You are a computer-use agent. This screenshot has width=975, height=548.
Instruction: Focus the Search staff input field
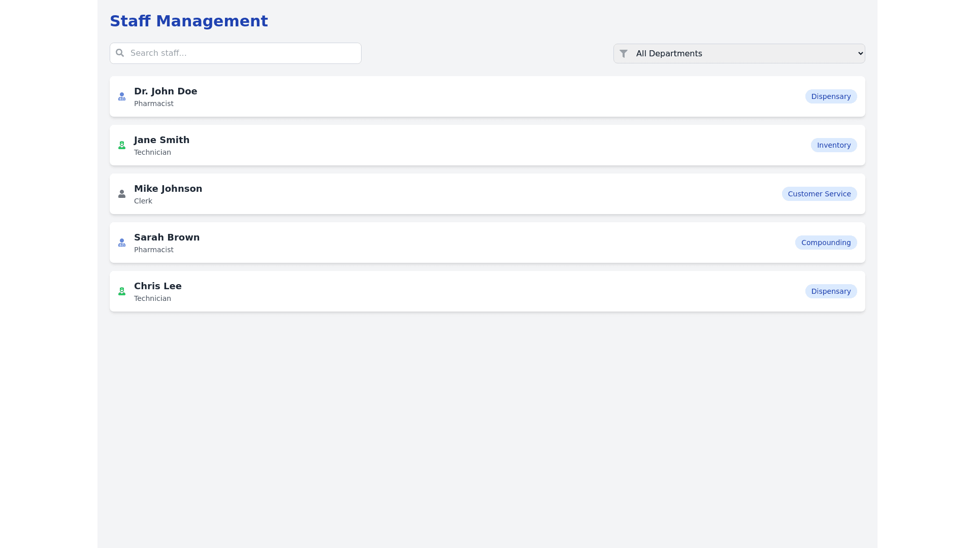244,53
